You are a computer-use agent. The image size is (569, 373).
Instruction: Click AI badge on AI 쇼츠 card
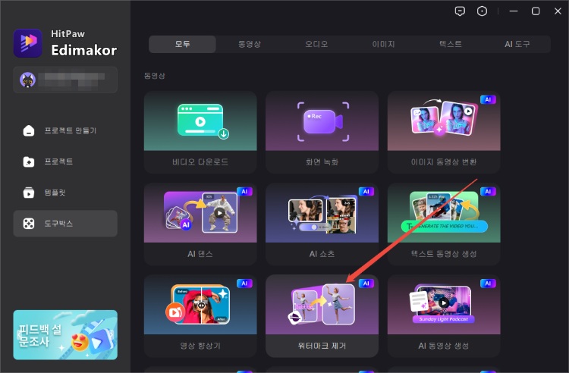(x=366, y=191)
